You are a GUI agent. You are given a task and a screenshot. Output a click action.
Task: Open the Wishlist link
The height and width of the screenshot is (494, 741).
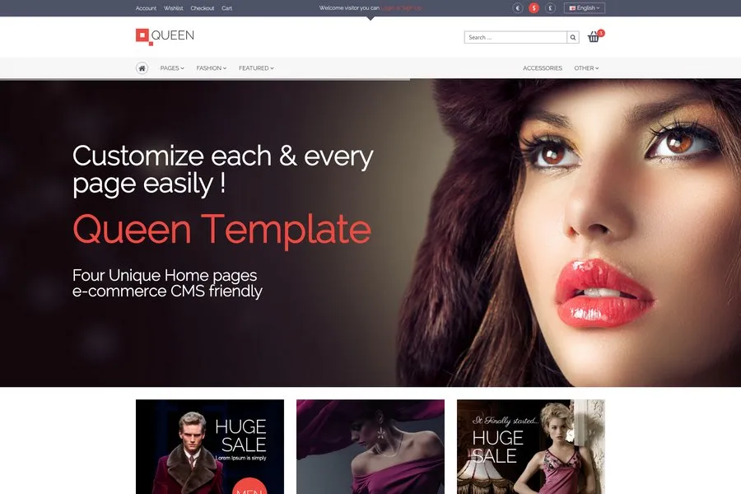(x=174, y=8)
